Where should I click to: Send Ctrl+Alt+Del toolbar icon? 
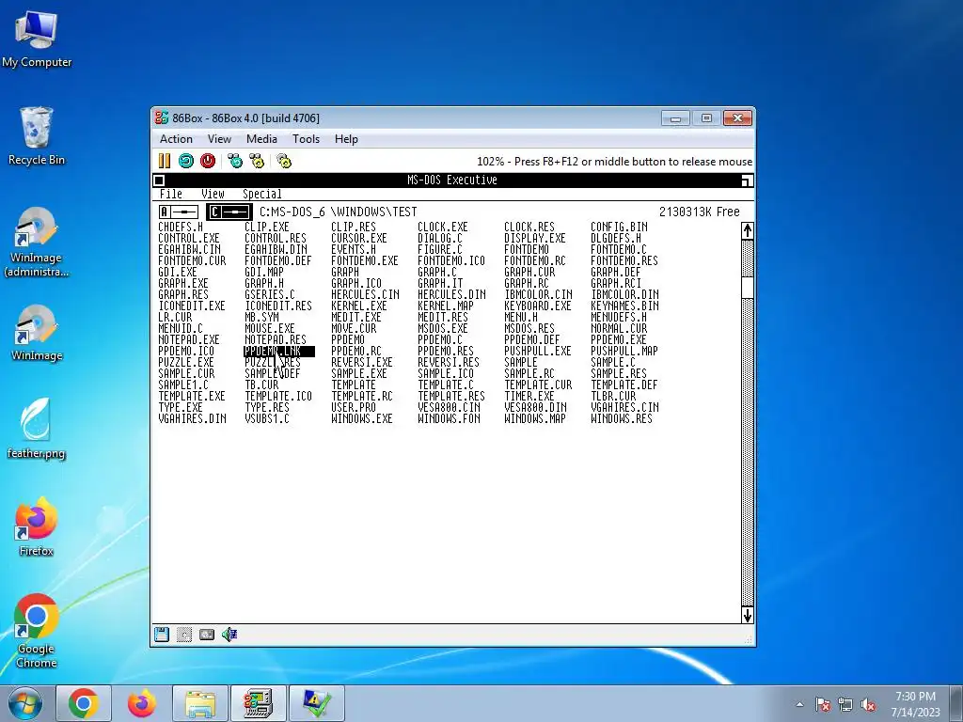pyautogui.click(x=234, y=161)
